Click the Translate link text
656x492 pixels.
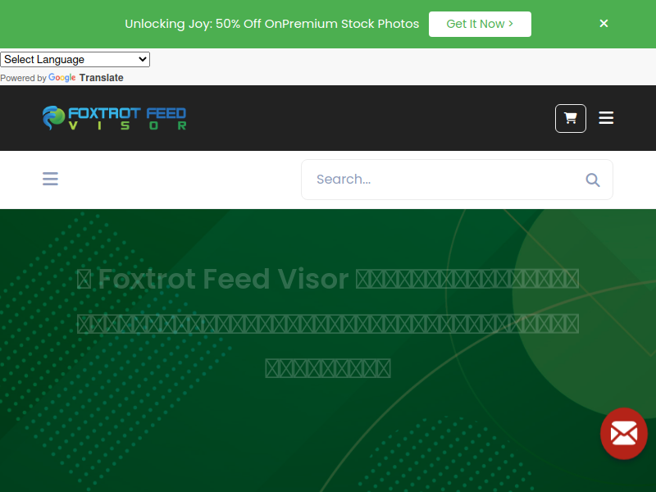101,78
